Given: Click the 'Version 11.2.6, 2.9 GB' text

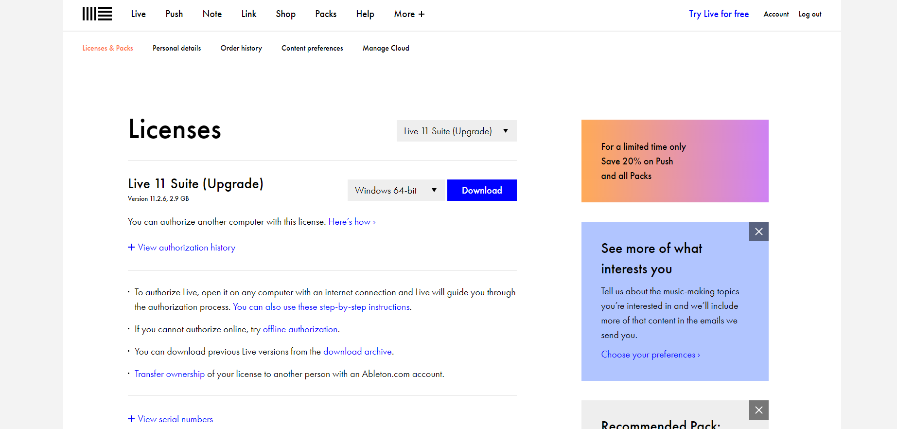Looking at the screenshot, I should tap(158, 198).
